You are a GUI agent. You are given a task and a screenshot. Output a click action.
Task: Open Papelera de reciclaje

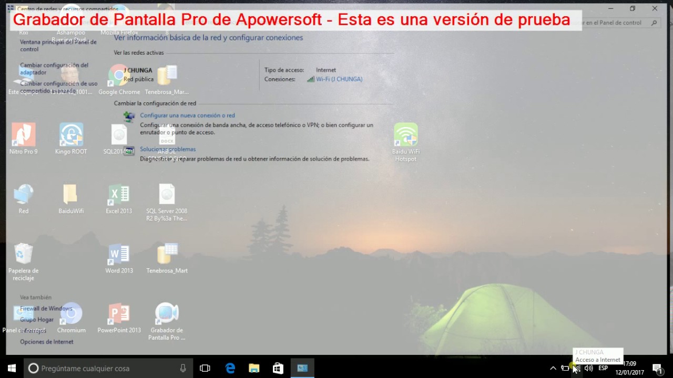24,261
